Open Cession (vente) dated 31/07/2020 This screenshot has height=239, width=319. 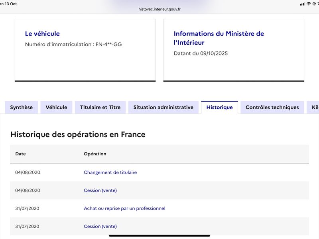coord(100,226)
